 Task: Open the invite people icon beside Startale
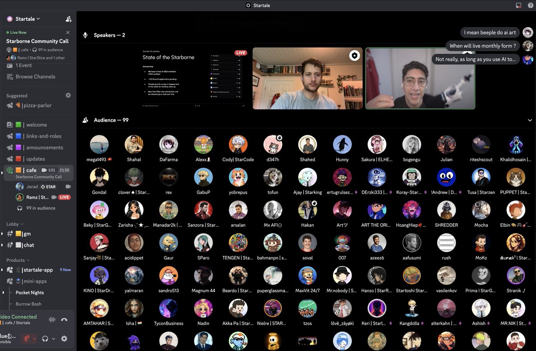(68, 19)
